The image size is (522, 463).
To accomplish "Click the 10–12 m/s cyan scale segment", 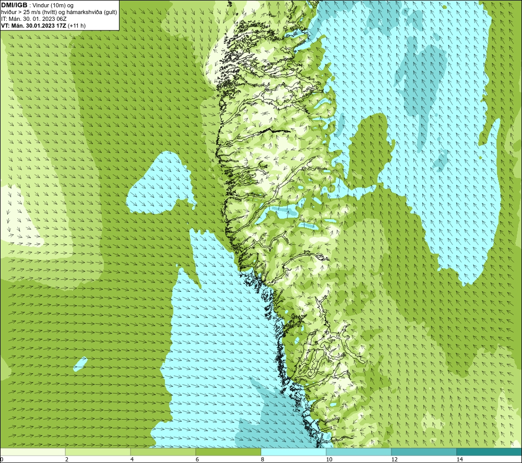I will tap(359, 452).
